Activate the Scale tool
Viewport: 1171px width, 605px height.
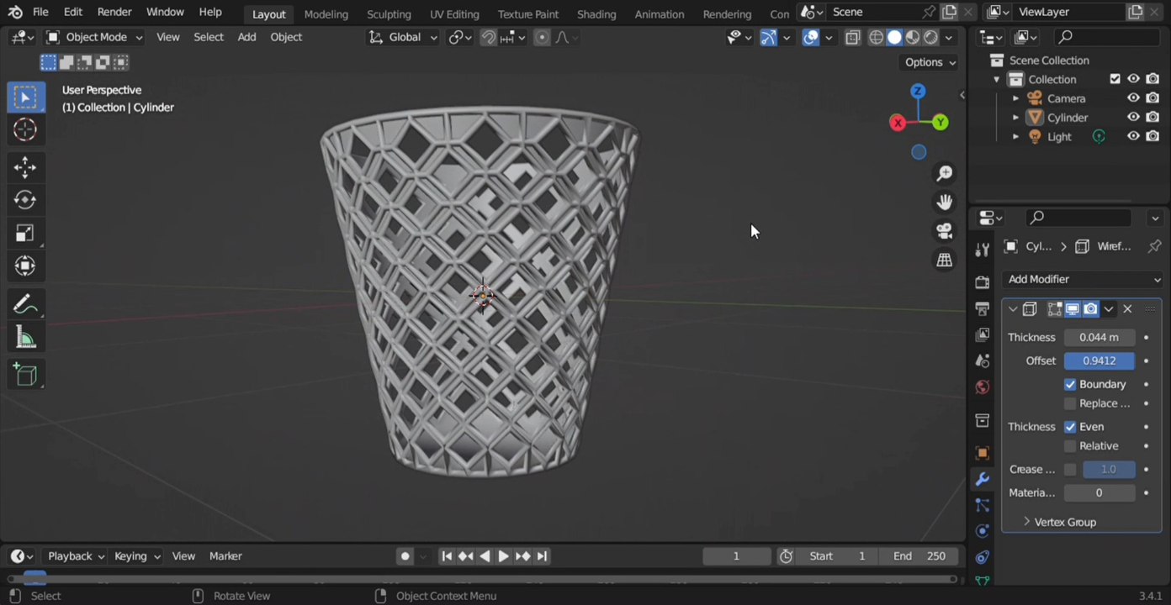point(25,234)
